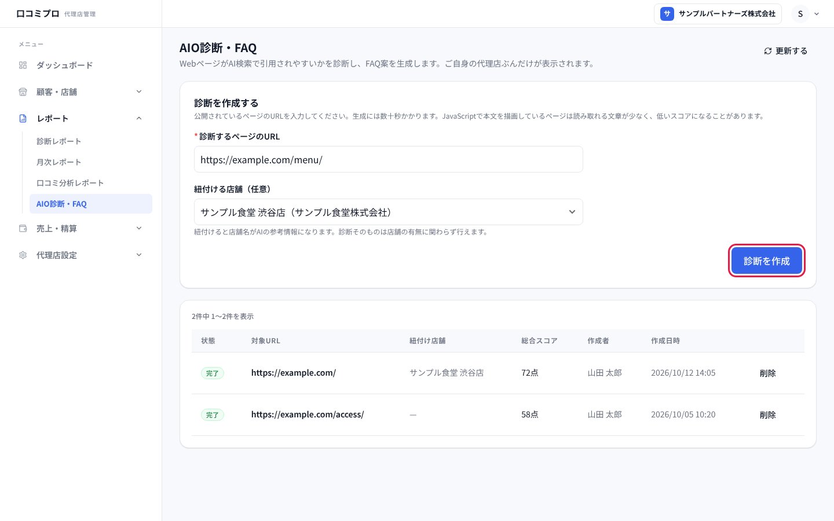Click the gear icon beside 代理店設定
This screenshot has height=521, width=834.
click(23, 255)
